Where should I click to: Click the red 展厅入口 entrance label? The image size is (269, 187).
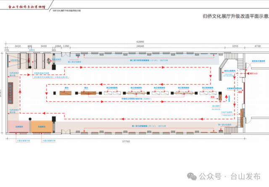(253, 73)
